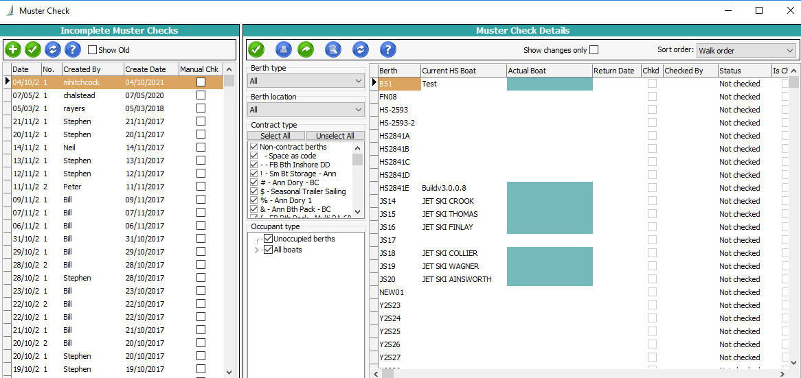801x378 pixels.
Task: Open the Berth location dropdown
Action: point(306,110)
